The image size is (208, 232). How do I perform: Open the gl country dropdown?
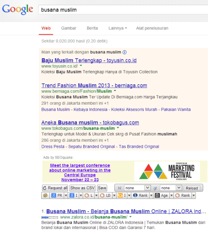(x=171, y=188)
